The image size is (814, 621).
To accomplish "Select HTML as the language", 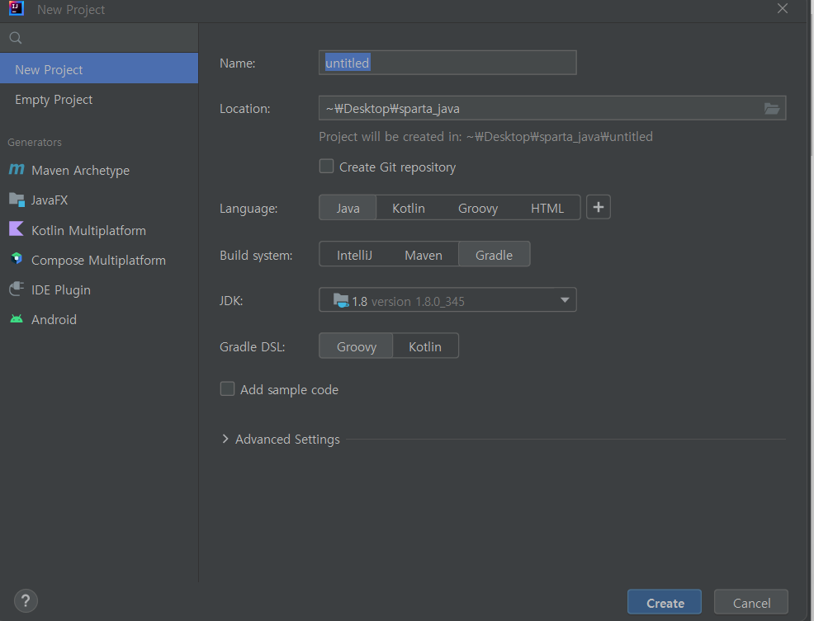I will [x=547, y=208].
